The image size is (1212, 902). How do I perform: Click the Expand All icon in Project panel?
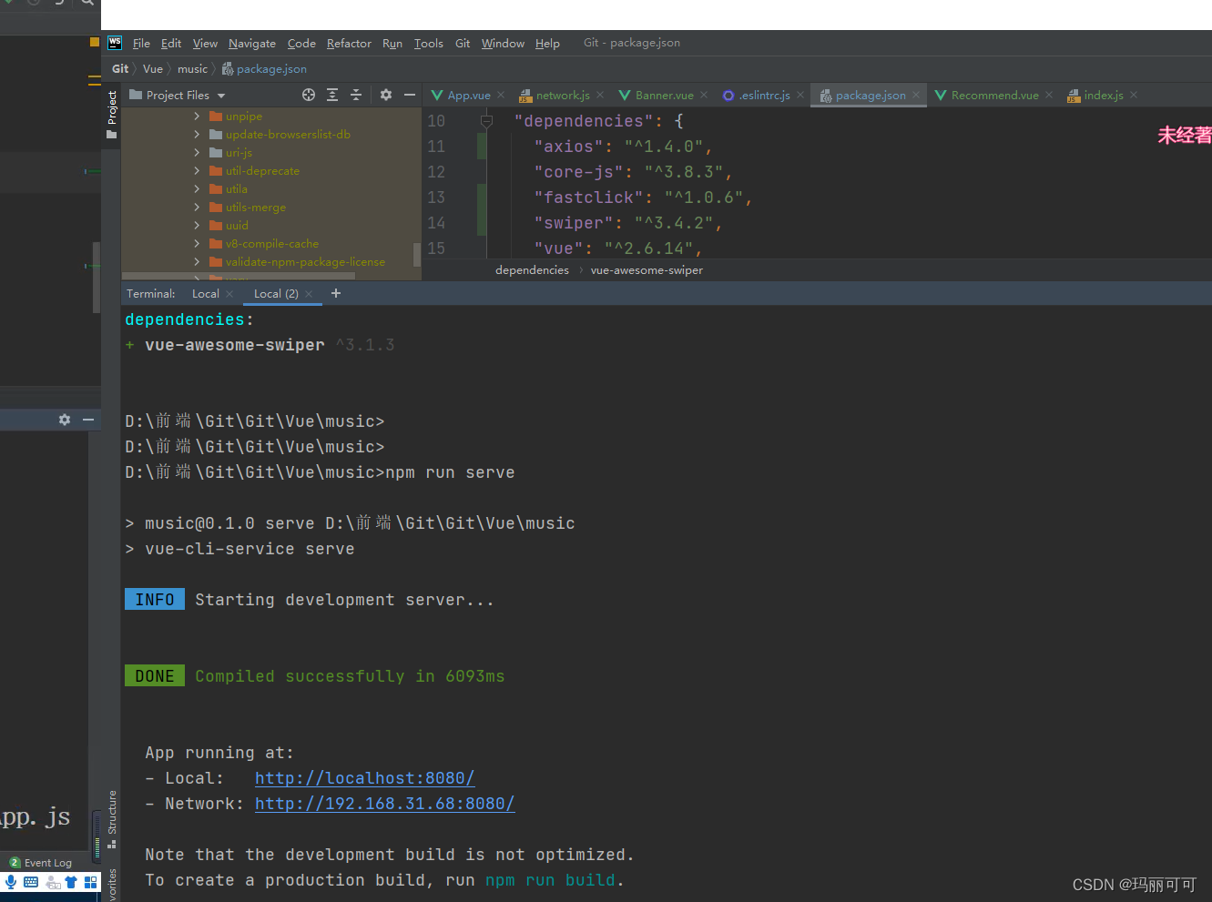tap(332, 95)
